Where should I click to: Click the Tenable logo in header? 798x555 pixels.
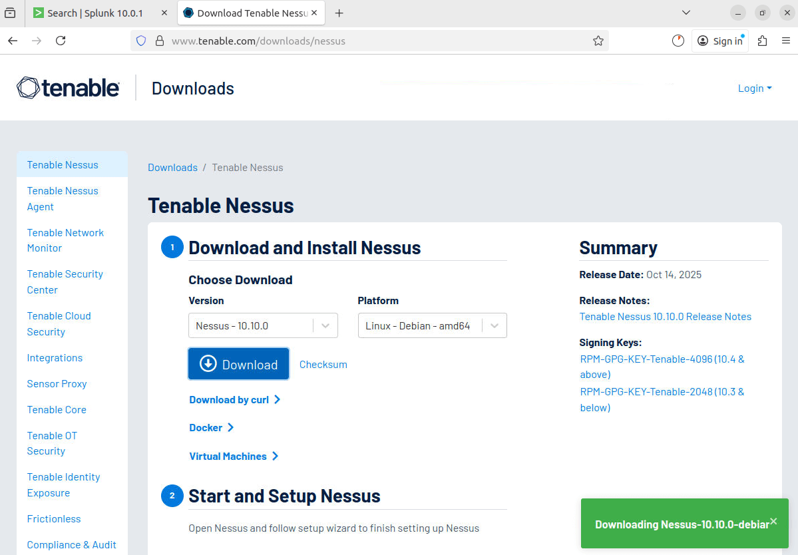click(68, 88)
